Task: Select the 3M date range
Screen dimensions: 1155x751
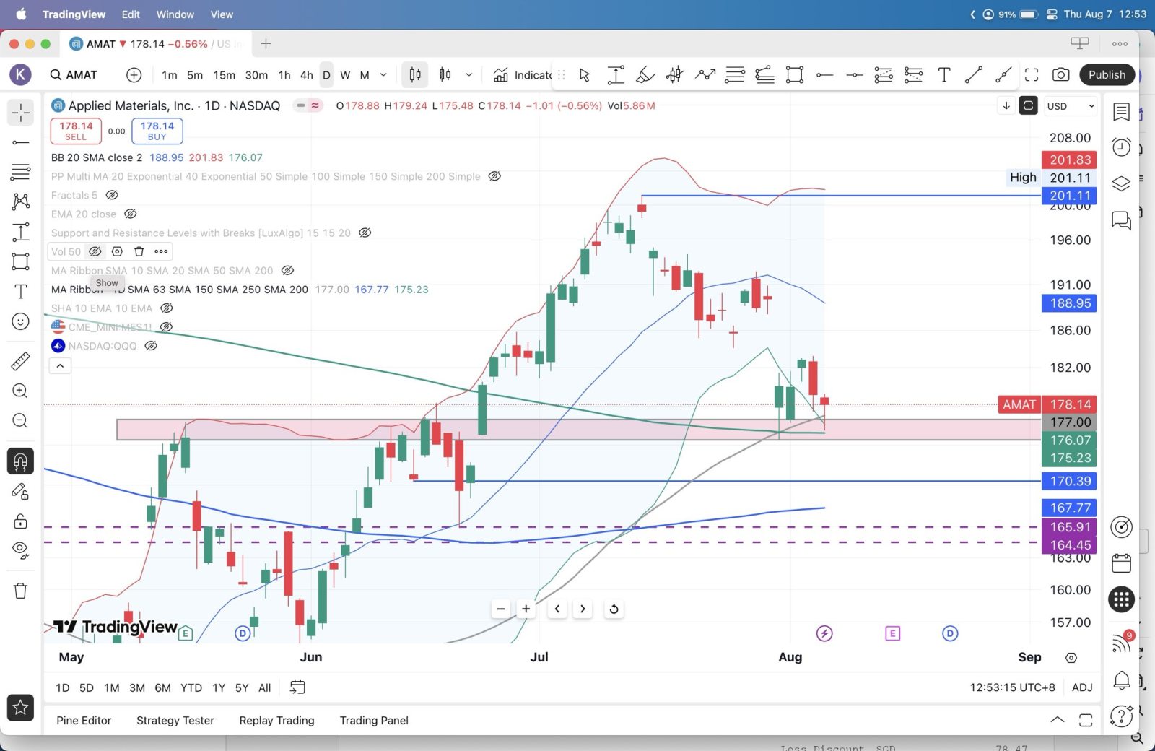Action: tap(136, 687)
